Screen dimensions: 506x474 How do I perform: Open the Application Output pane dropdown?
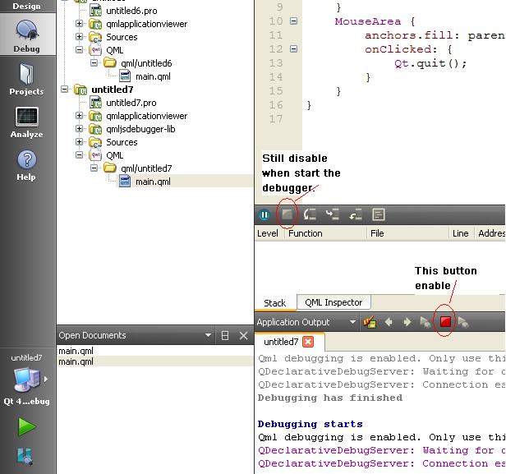coord(352,322)
